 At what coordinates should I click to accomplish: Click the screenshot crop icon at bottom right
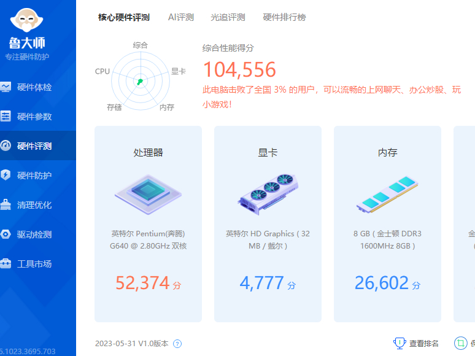(x=461, y=343)
